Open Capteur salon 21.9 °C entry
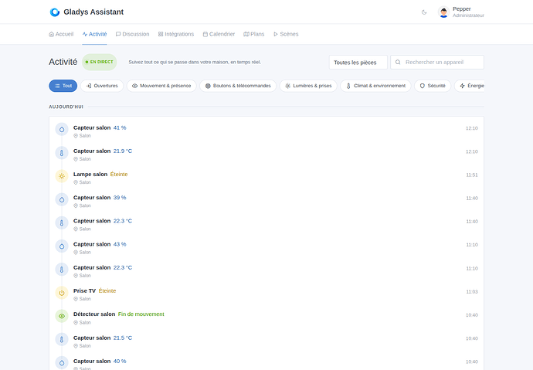The image size is (533, 370). (266, 154)
